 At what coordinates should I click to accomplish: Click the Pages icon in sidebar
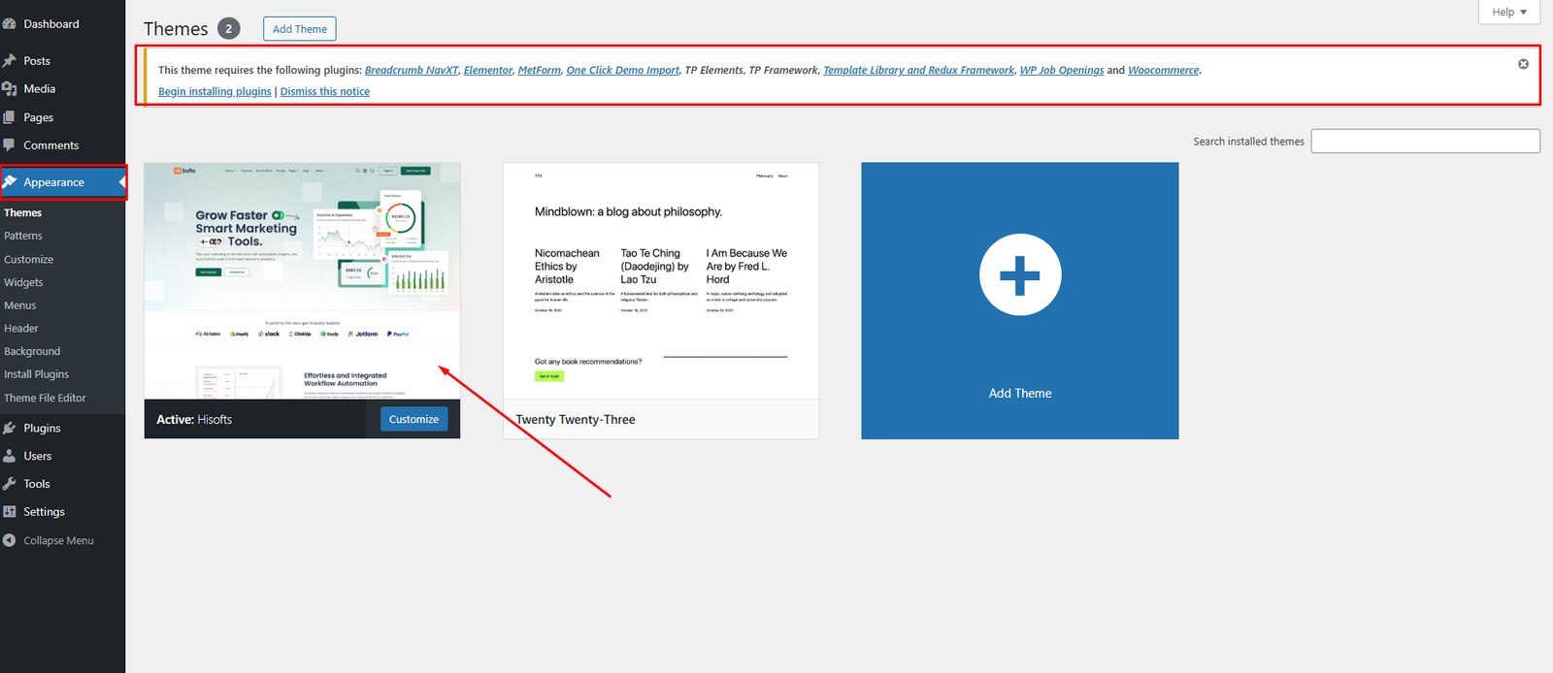(x=10, y=117)
